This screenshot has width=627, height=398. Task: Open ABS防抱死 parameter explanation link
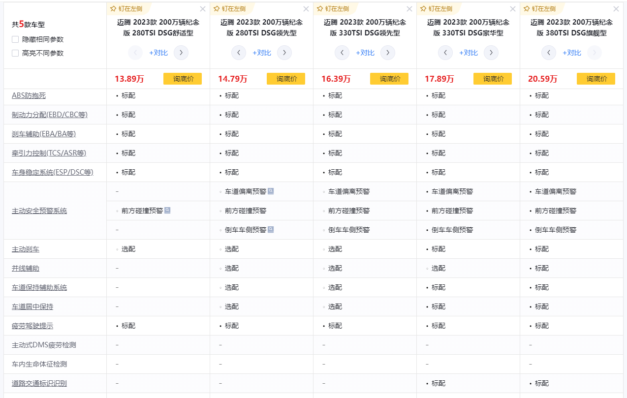point(29,95)
